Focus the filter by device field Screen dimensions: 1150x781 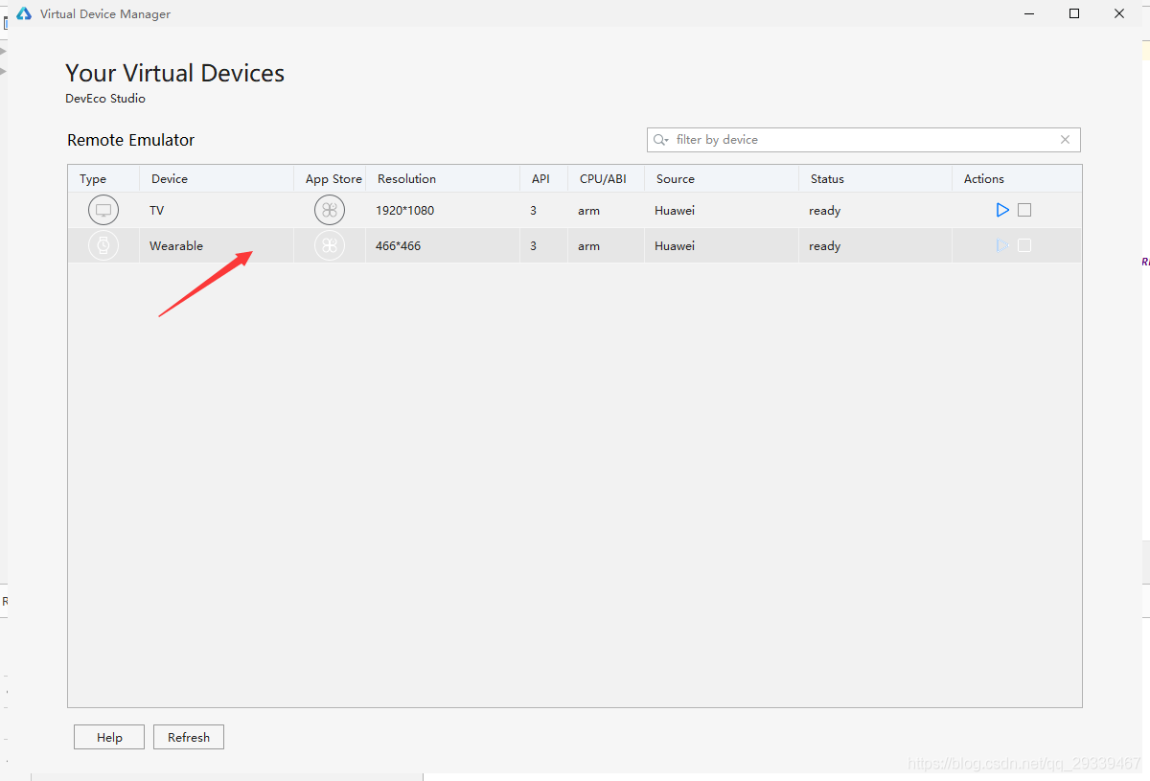coord(863,140)
